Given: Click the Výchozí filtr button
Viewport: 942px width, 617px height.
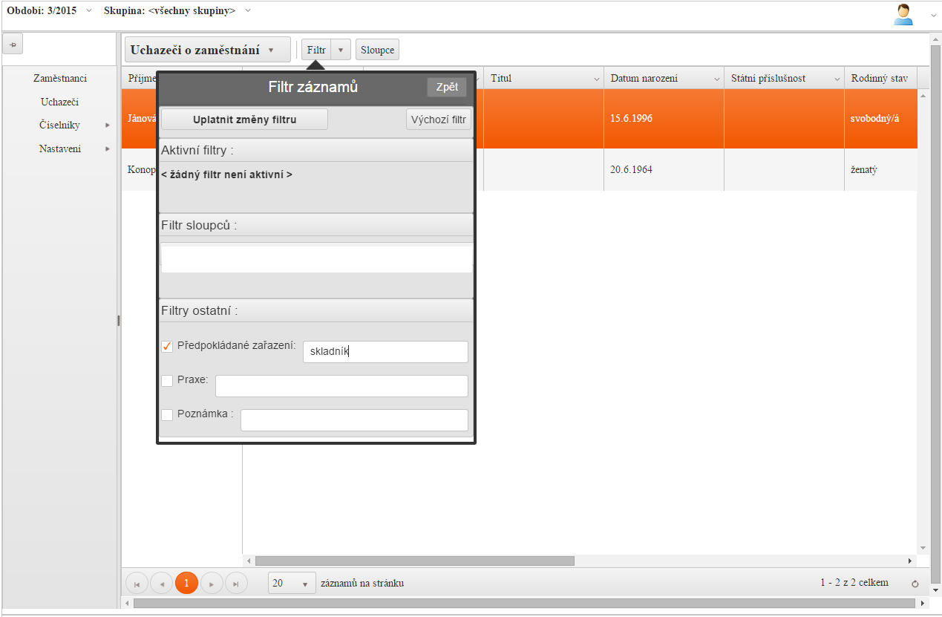Looking at the screenshot, I should 438,120.
